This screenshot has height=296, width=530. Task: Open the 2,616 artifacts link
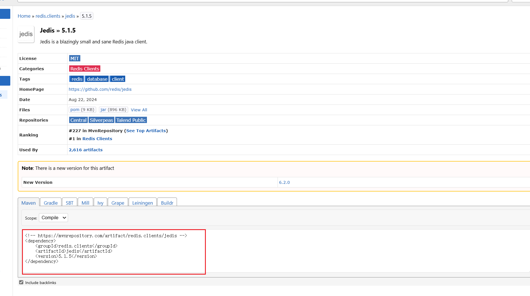coord(85,150)
